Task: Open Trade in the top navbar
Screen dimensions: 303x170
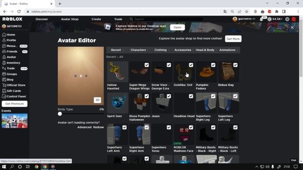Action: (x=118, y=19)
